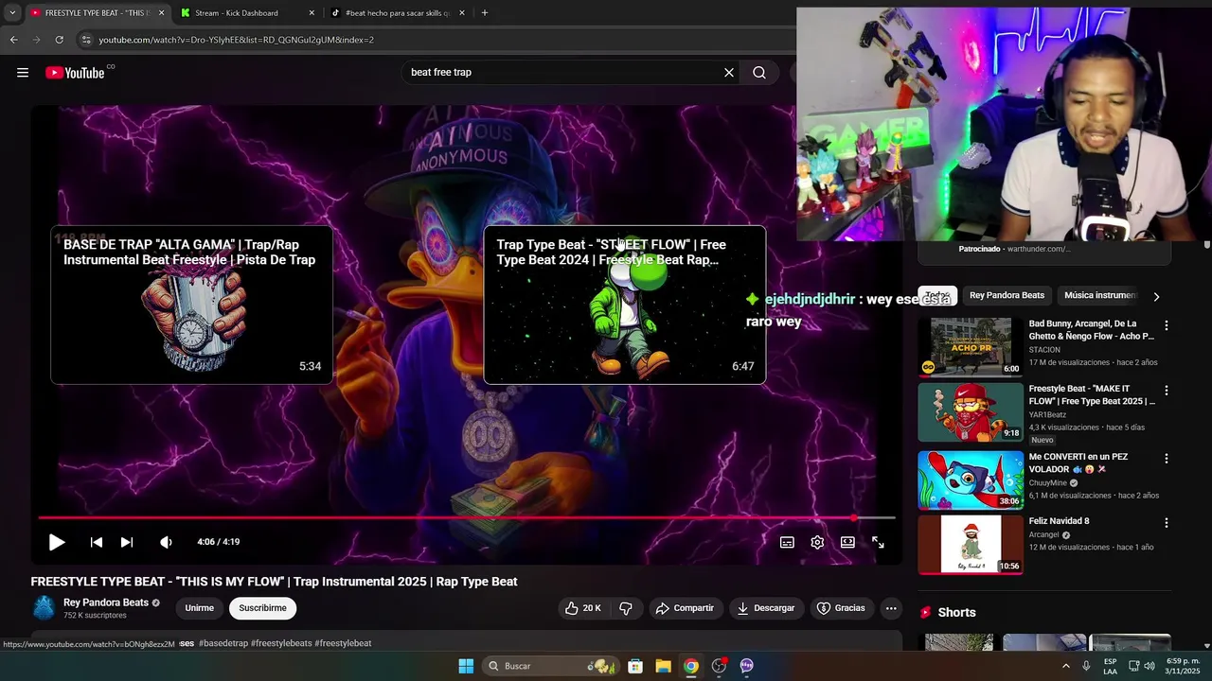1212x681 pixels.
Task: Open the BASE DE TRAP ALTA GAMA suggestion card
Action: click(x=191, y=305)
